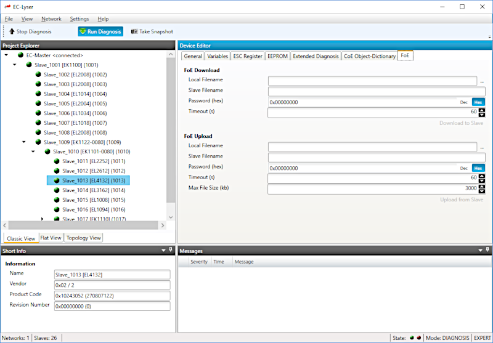
Task: Click the pin icon in Messages panel
Action: [487, 251]
